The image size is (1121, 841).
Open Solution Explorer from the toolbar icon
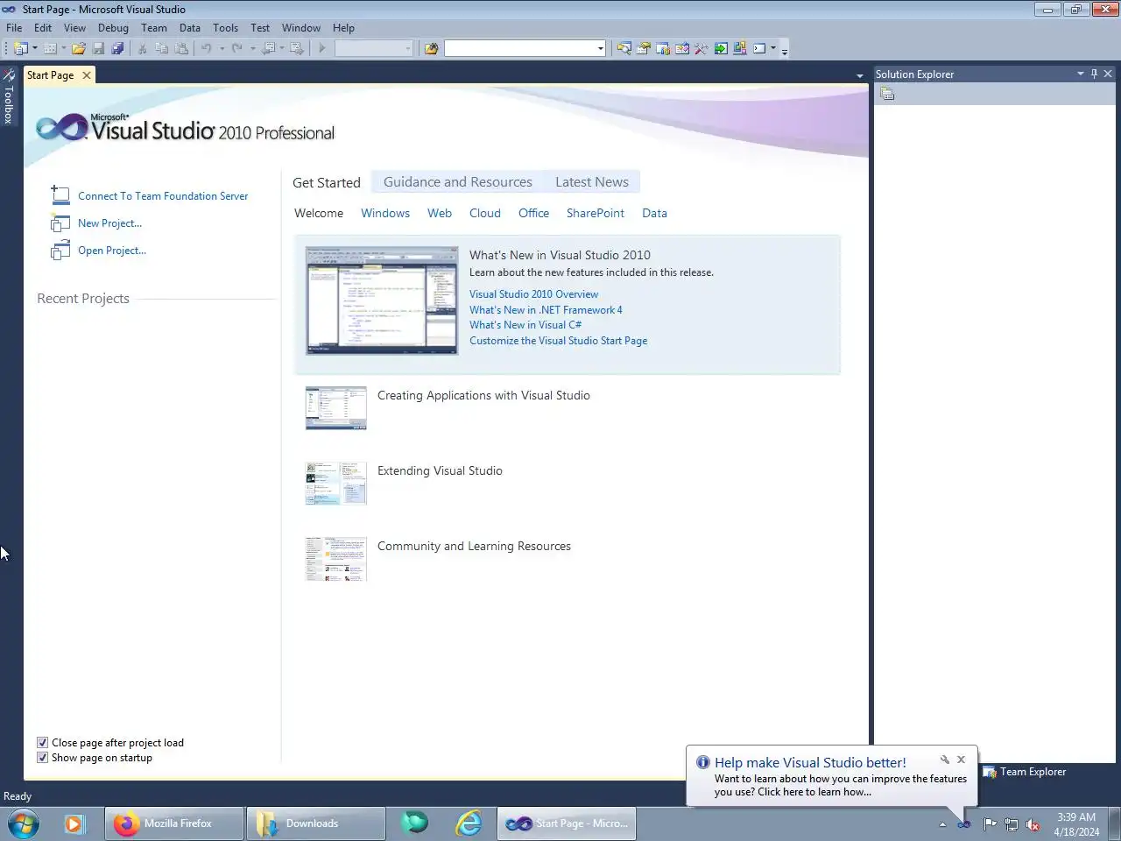pyautogui.click(x=624, y=48)
